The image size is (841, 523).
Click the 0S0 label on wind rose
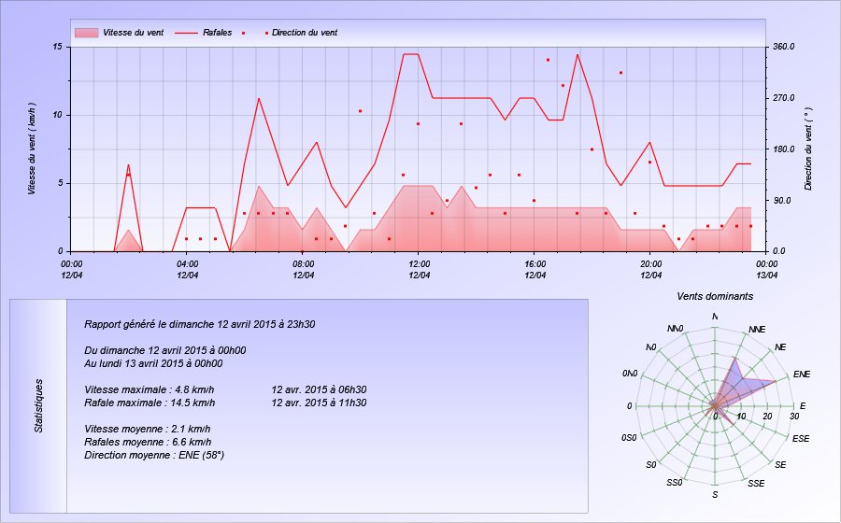pos(629,438)
